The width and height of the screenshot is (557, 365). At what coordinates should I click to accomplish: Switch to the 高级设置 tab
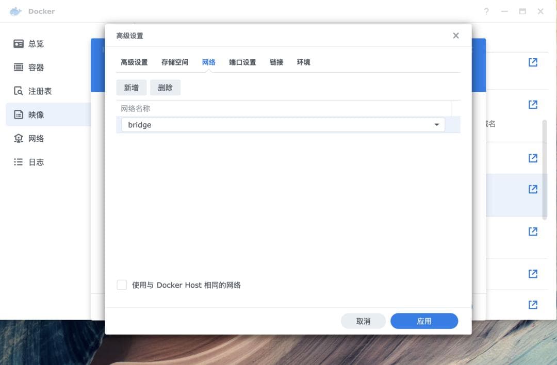(134, 62)
